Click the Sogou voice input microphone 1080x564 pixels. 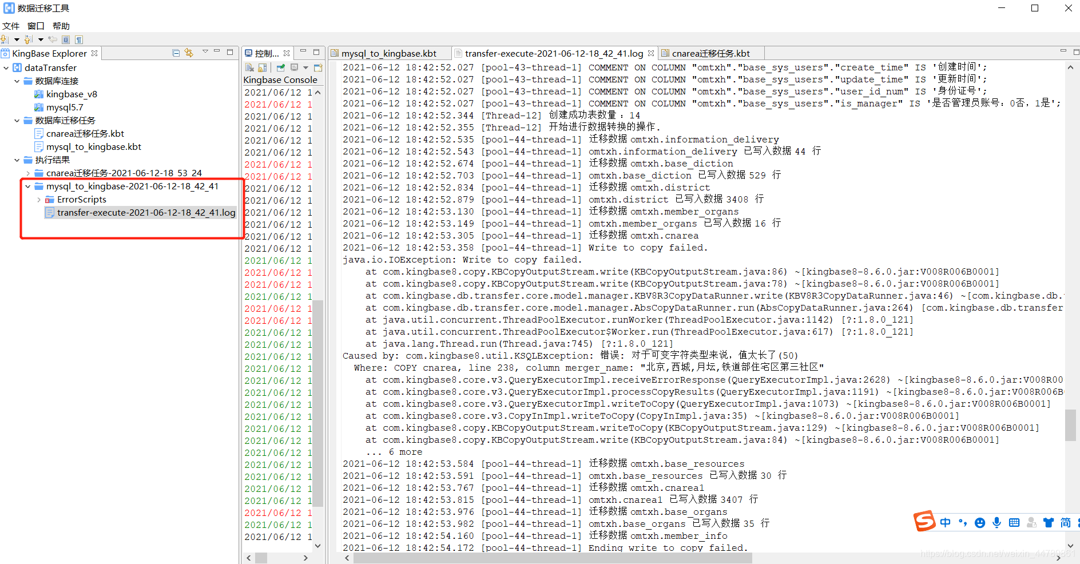(x=997, y=522)
